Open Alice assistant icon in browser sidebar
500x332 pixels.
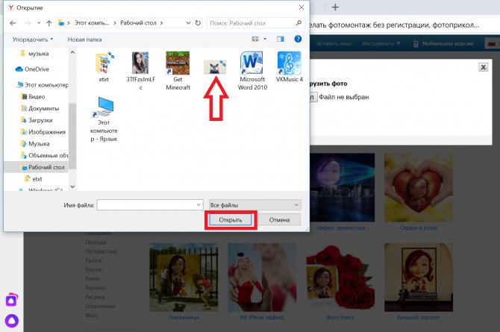pos(12,321)
